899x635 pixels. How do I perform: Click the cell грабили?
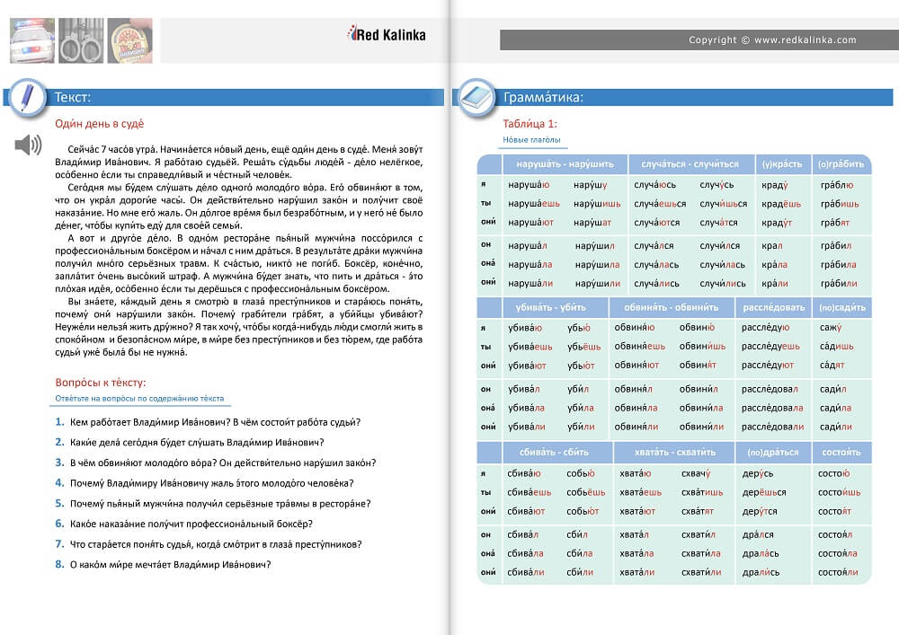click(x=838, y=284)
